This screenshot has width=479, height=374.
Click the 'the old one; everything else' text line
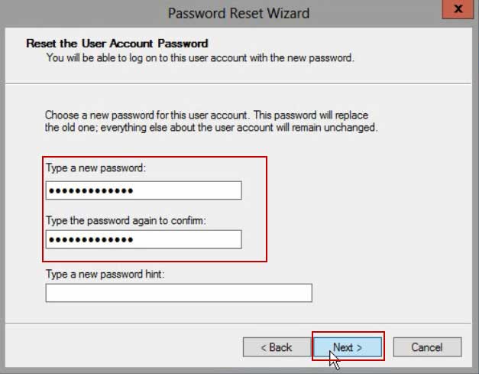(212, 128)
